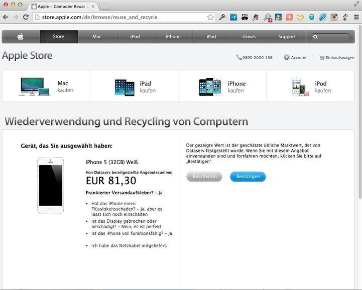Open the iPad navigation tab
Screen dimensions: 362x290
[211, 37]
